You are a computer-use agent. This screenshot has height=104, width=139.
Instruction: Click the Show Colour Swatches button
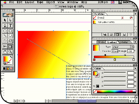[111, 34]
